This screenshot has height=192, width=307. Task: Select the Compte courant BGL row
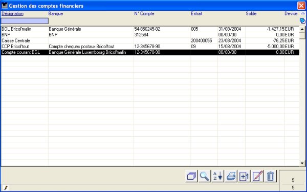[x=150, y=52]
